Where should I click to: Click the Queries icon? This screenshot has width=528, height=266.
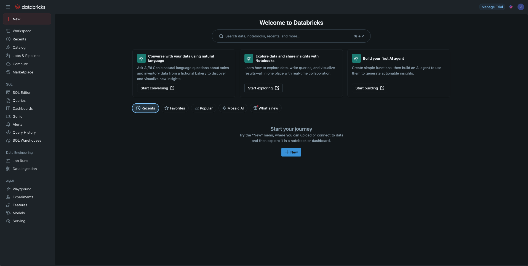click(x=8, y=100)
